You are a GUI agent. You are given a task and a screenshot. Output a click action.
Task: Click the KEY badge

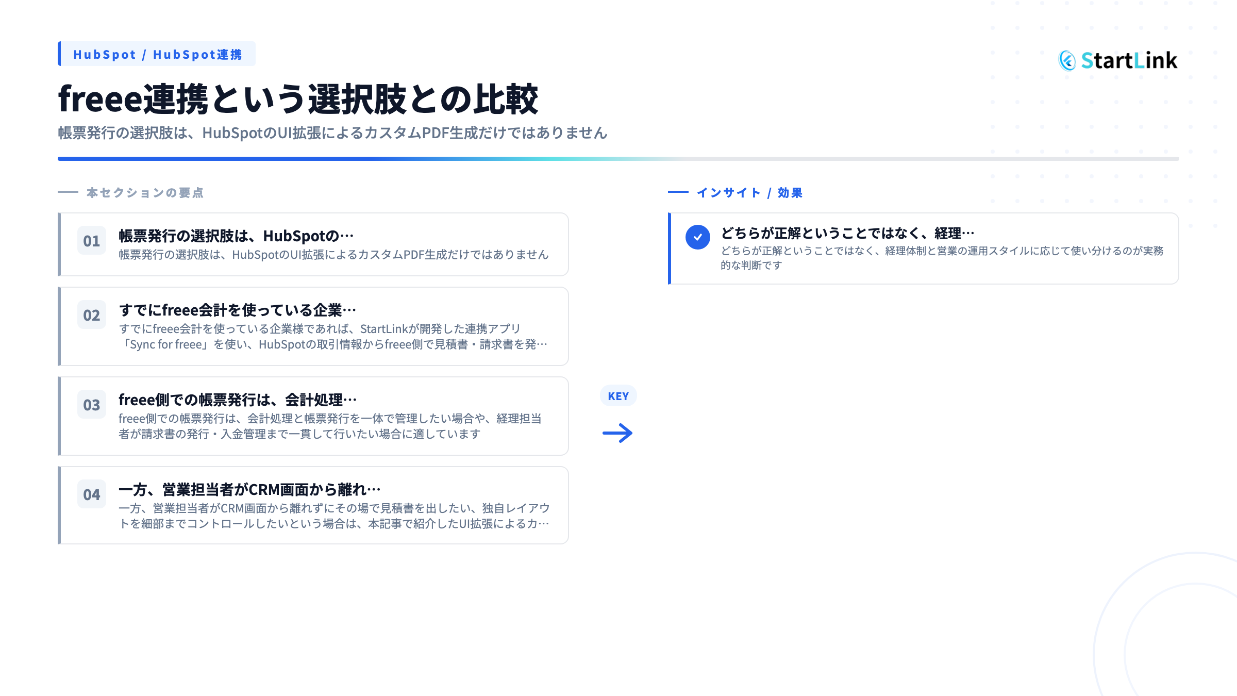tap(618, 396)
